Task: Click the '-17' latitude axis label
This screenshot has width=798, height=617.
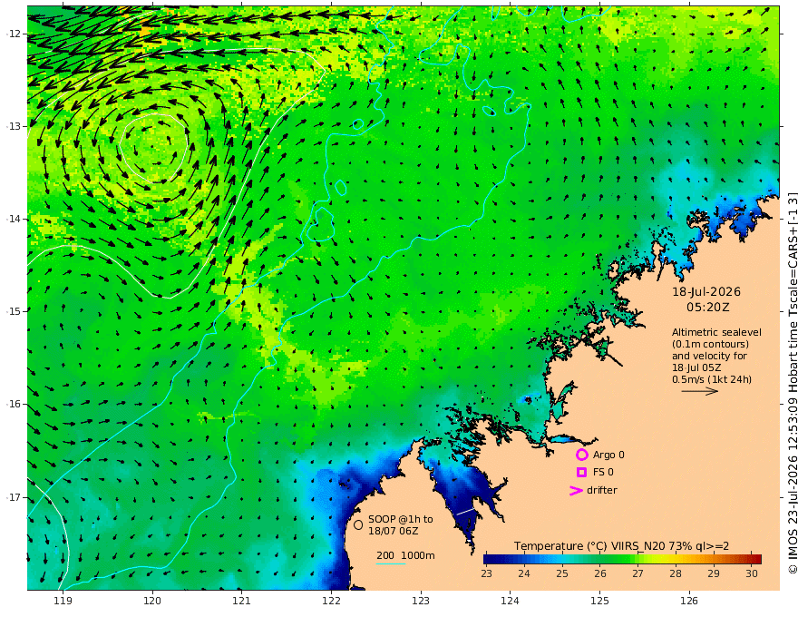Action: pyautogui.click(x=14, y=497)
